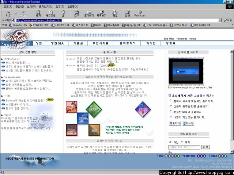Image resolution: width=234 pixels, height=175 pixels.
Task: Open the 자료실 navigation tab
Action: (78, 43)
